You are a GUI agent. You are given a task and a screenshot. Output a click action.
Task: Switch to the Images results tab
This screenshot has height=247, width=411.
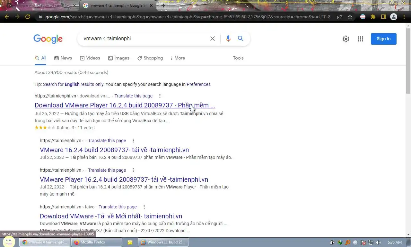click(118, 58)
